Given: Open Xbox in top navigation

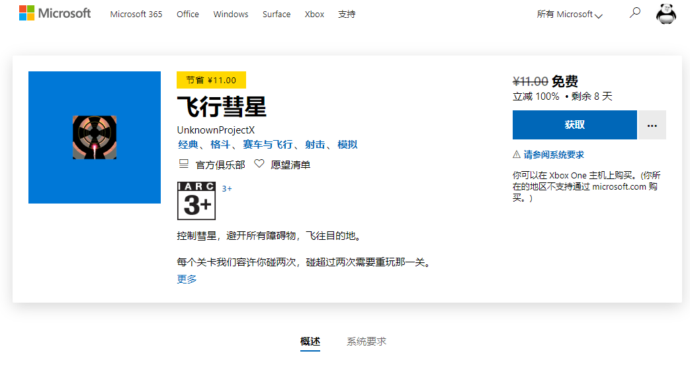Looking at the screenshot, I should [x=314, y=14].
